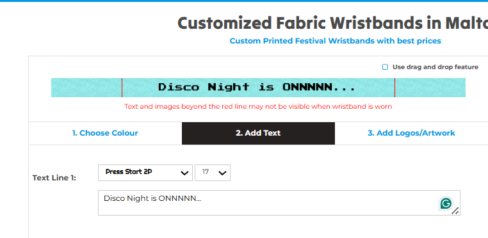Click the Disco Night preview text on wristband

point(256,87)
